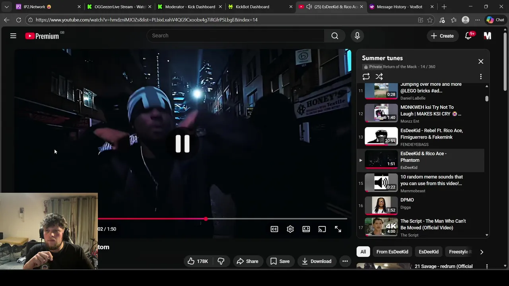Viewport: 509px width, 286px height.
Task: Toggle closed captions on the video
Action: coord(274,229)
